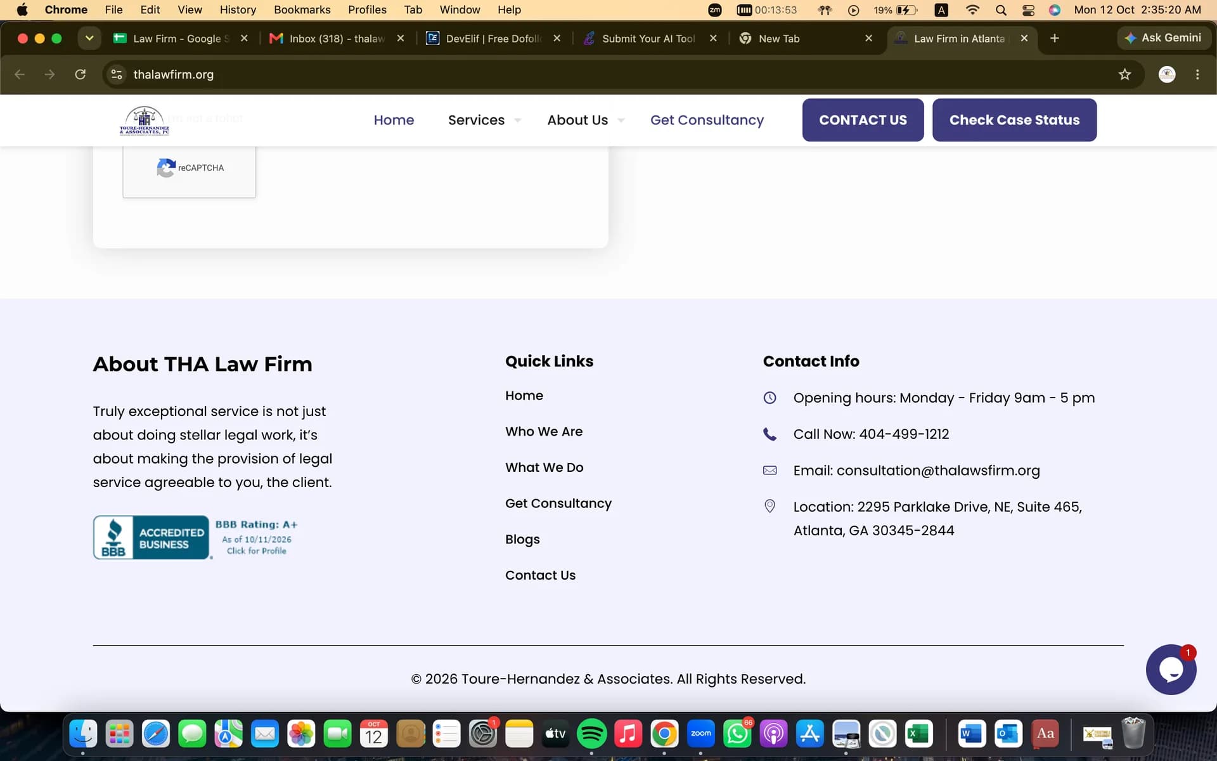
Task: Click the Check Case Status button
Action: point(1014,120)
